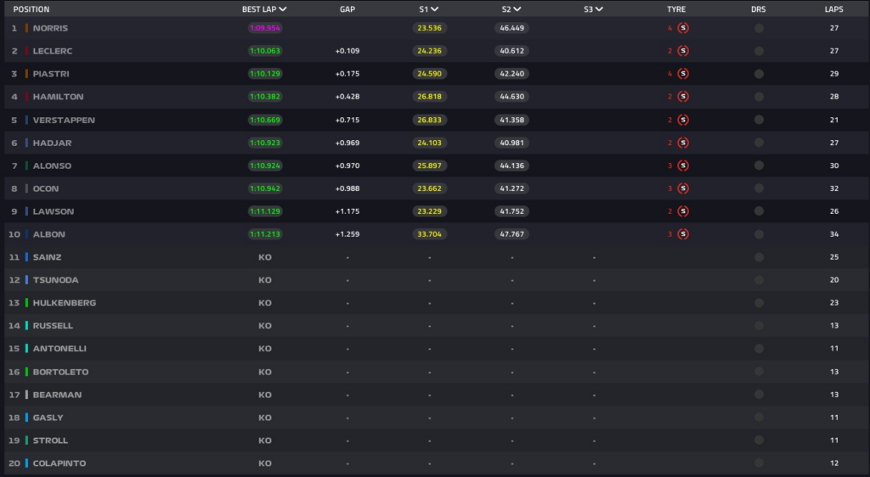Click the DRS indicator for Norris

759,28
